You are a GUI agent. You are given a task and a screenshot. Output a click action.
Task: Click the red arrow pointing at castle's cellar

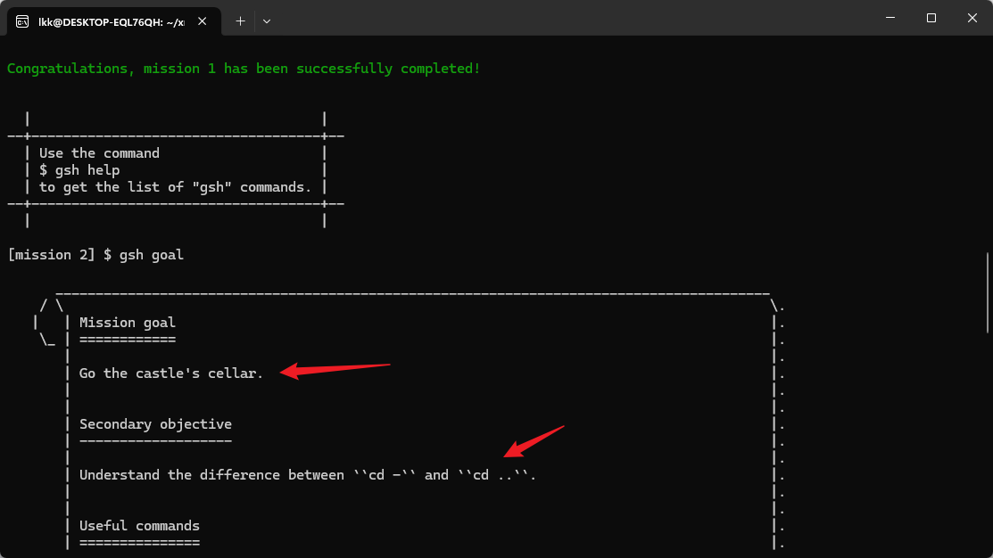(x=335, y=369)
